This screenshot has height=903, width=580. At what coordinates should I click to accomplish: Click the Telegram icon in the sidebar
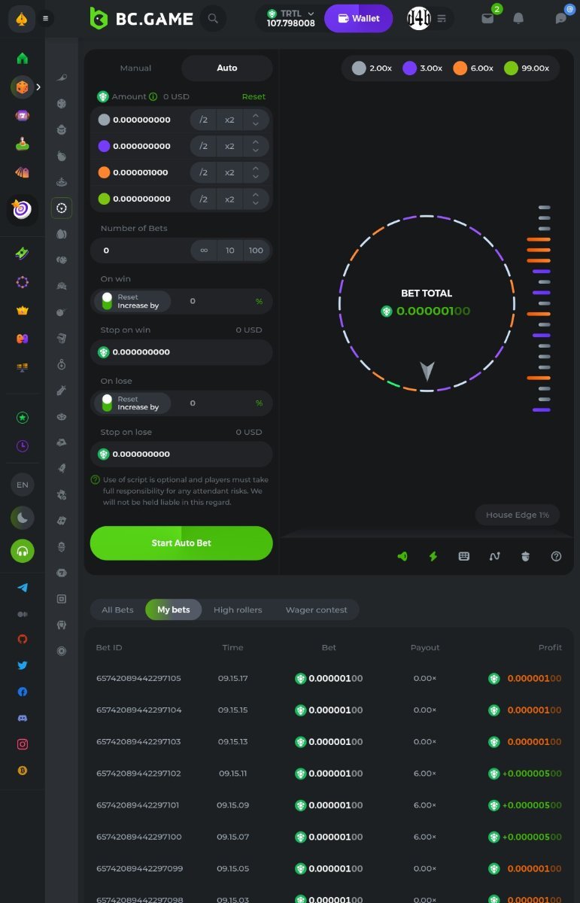click(23, 588)
